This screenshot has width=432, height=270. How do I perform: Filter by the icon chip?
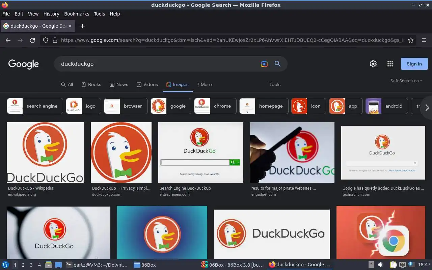309,106
